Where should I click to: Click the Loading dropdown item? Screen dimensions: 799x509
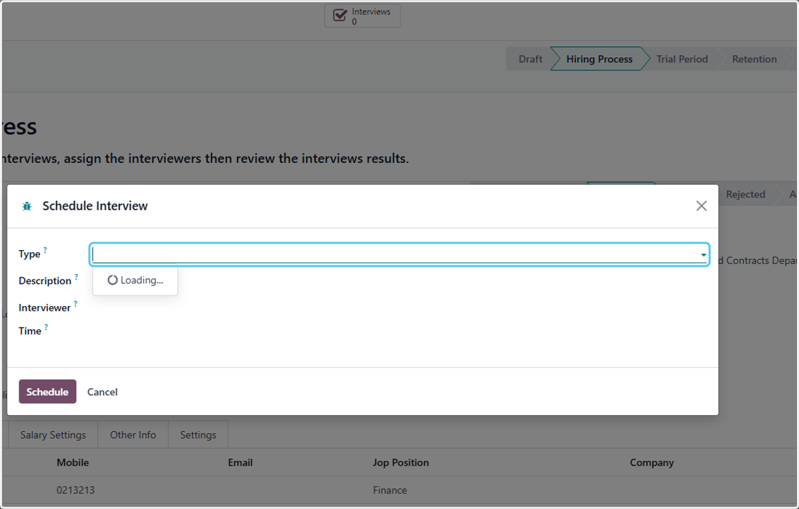click(x=135, y=280)
